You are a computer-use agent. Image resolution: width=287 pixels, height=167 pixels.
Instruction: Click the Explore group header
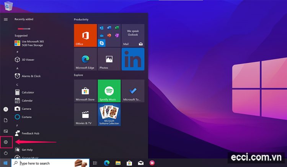pyautogui.click(x=78, y=75)
